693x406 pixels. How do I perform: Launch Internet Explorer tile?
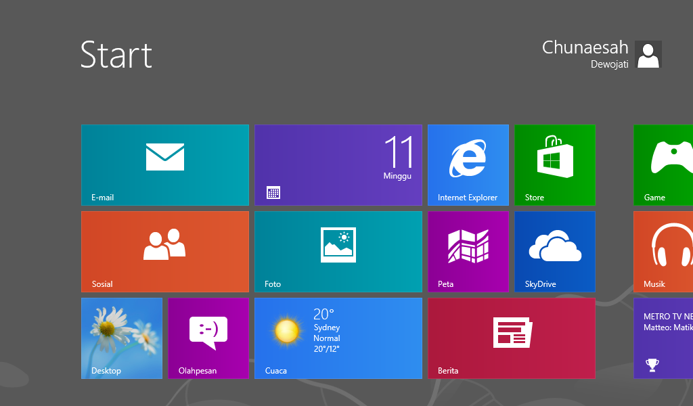tap(468, 165)
